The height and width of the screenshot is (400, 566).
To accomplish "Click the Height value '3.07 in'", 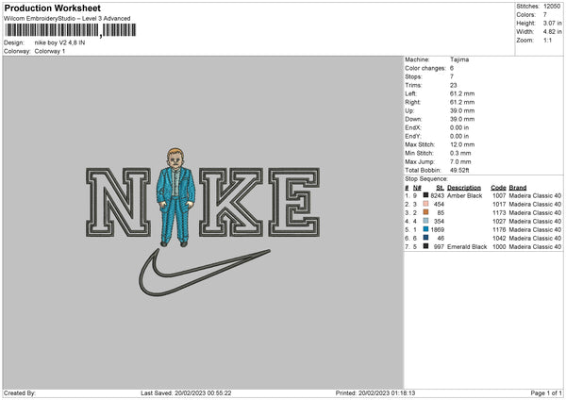I will point(553,23).
